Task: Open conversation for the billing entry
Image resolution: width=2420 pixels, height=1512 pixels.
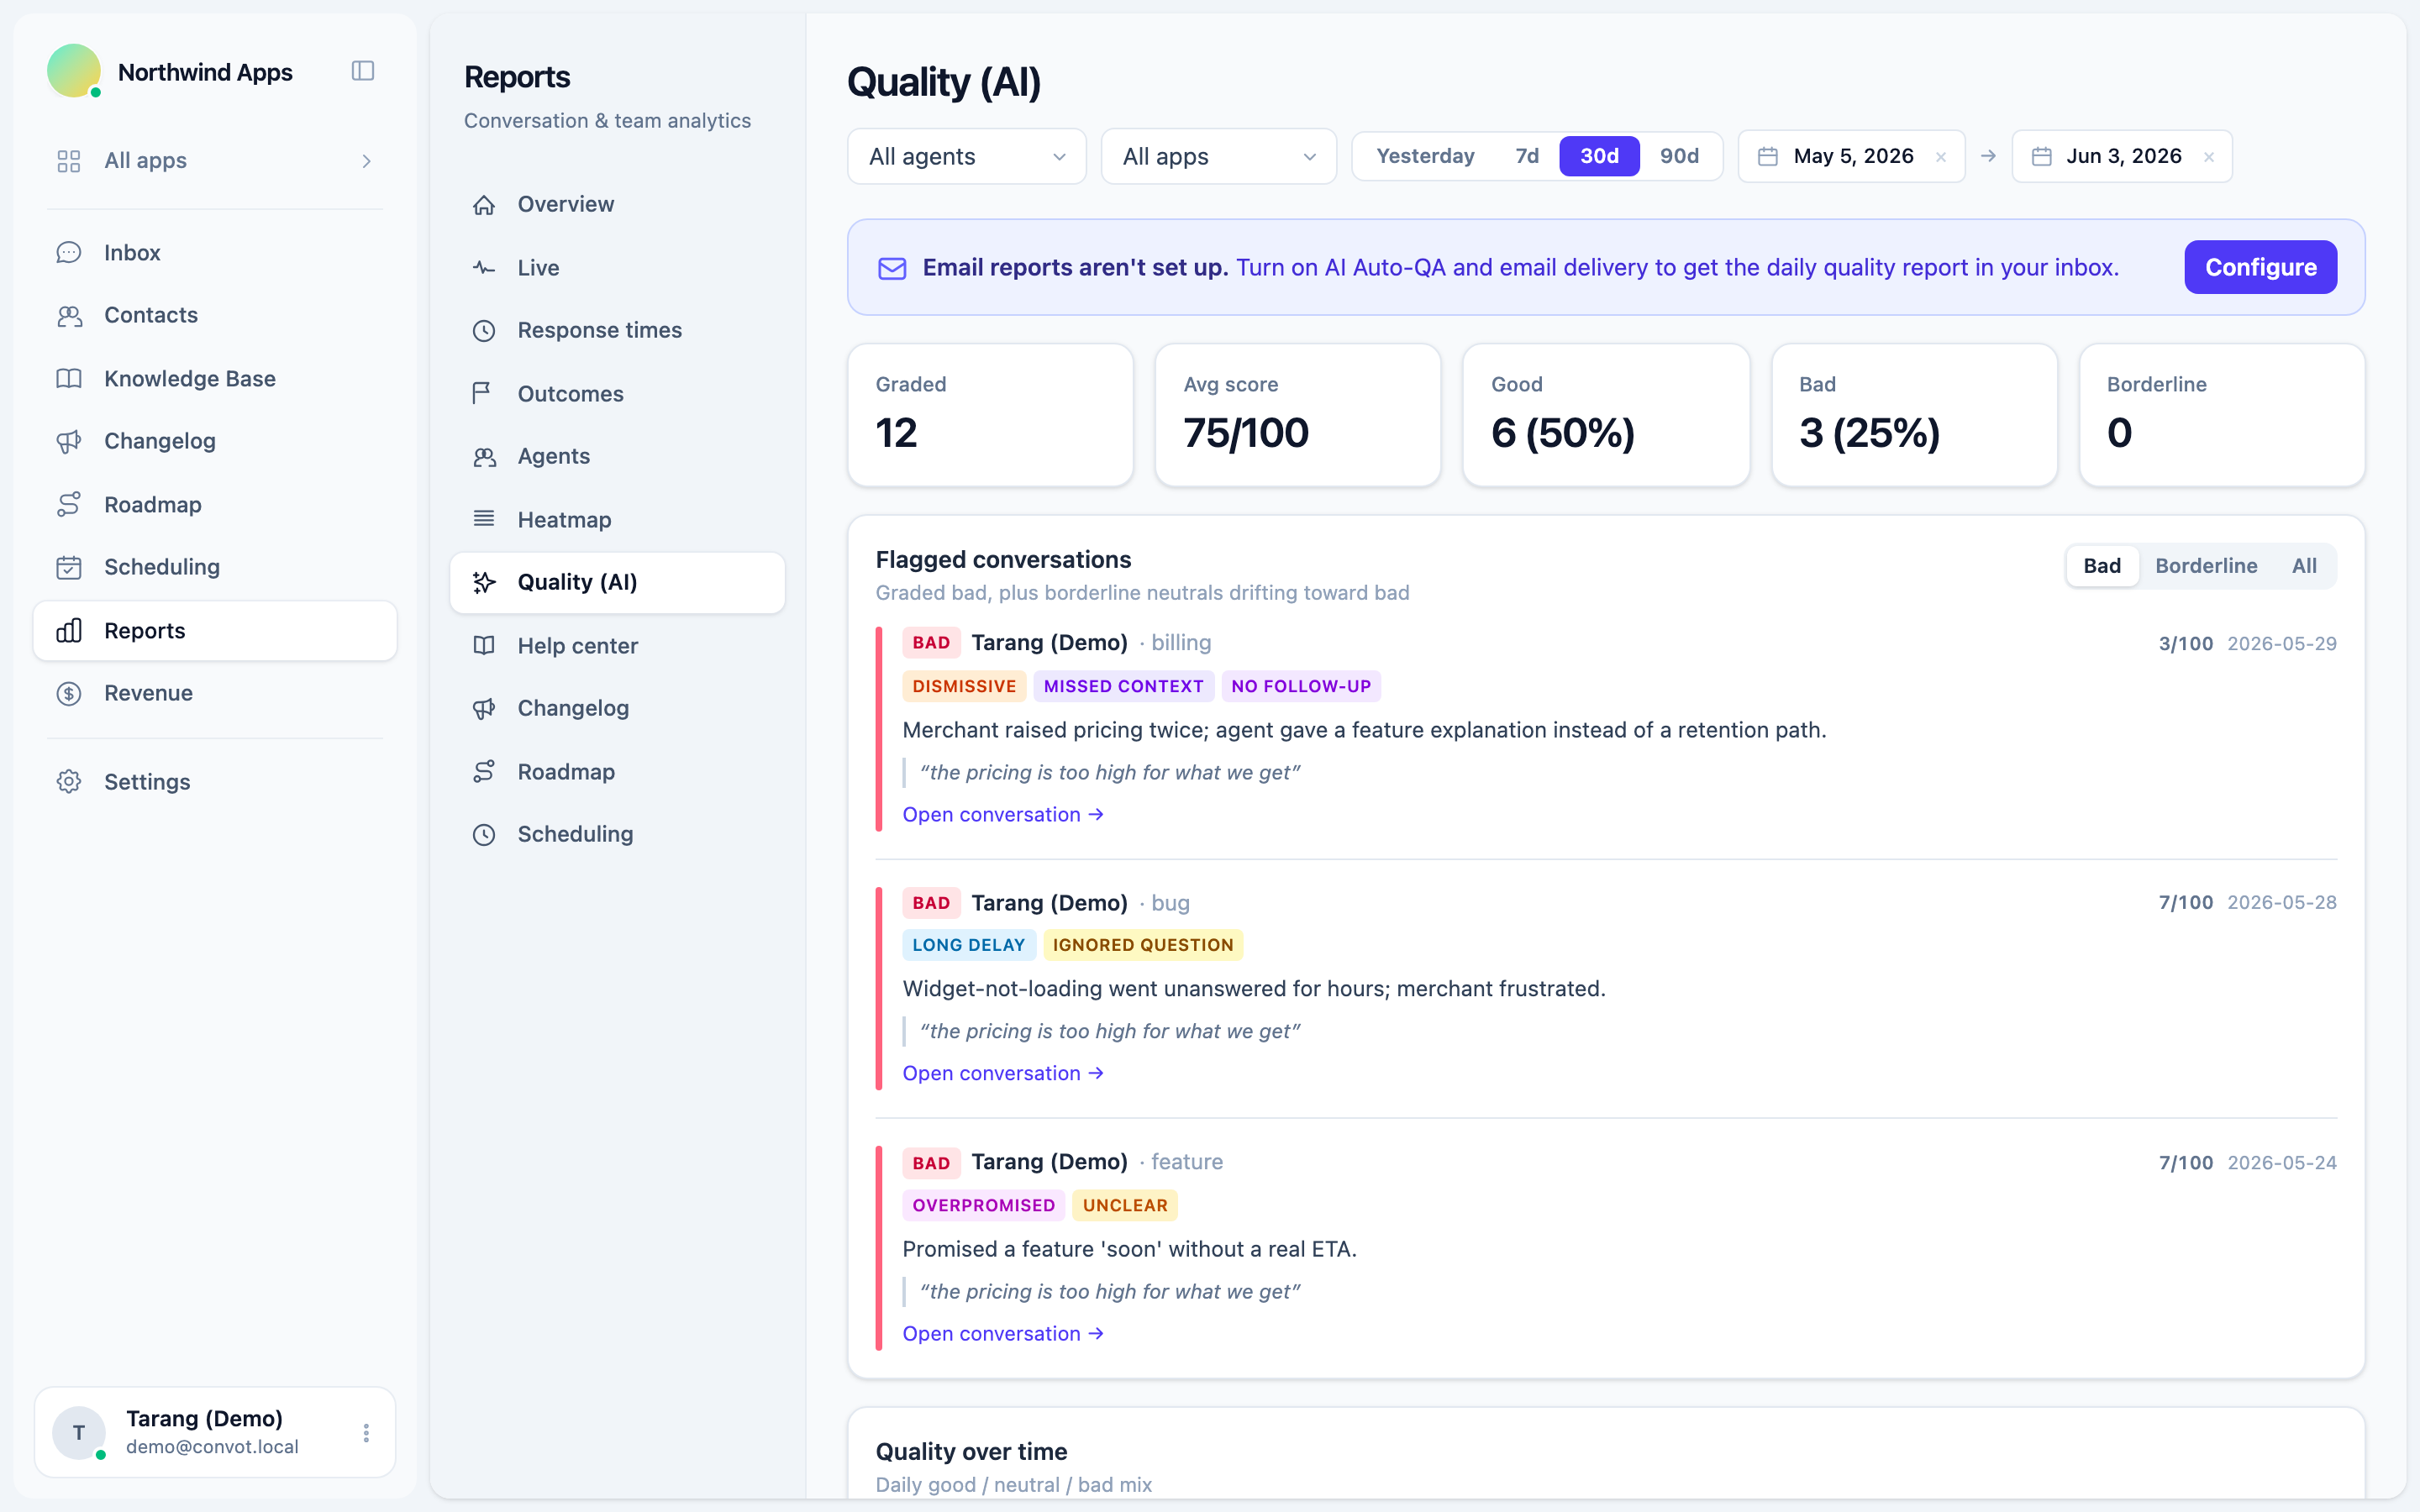Action: coord(1003,815)
